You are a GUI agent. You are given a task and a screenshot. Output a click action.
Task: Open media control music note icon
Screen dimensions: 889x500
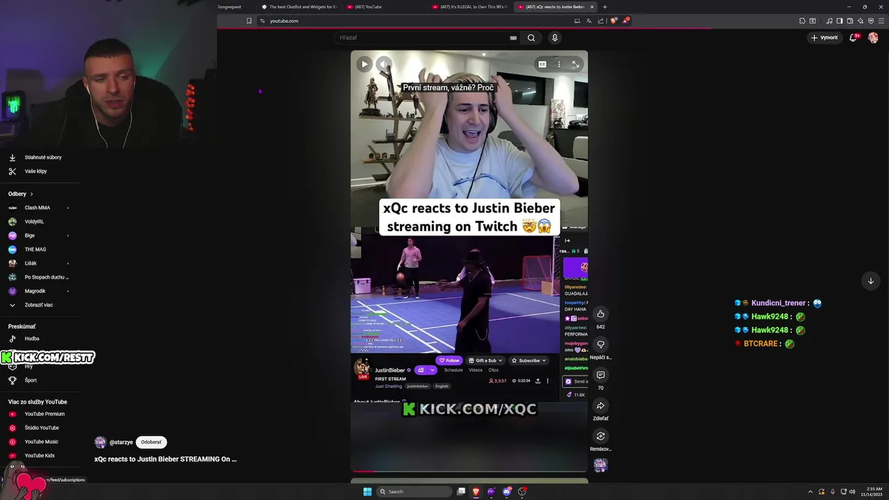point(829,21)
